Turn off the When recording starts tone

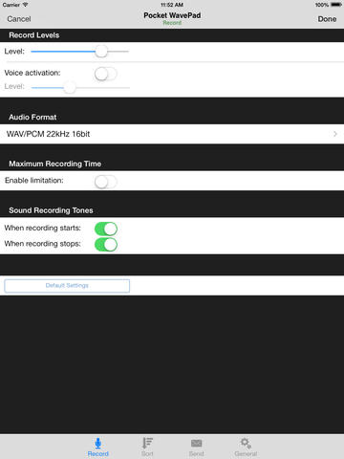coord(106,229)
